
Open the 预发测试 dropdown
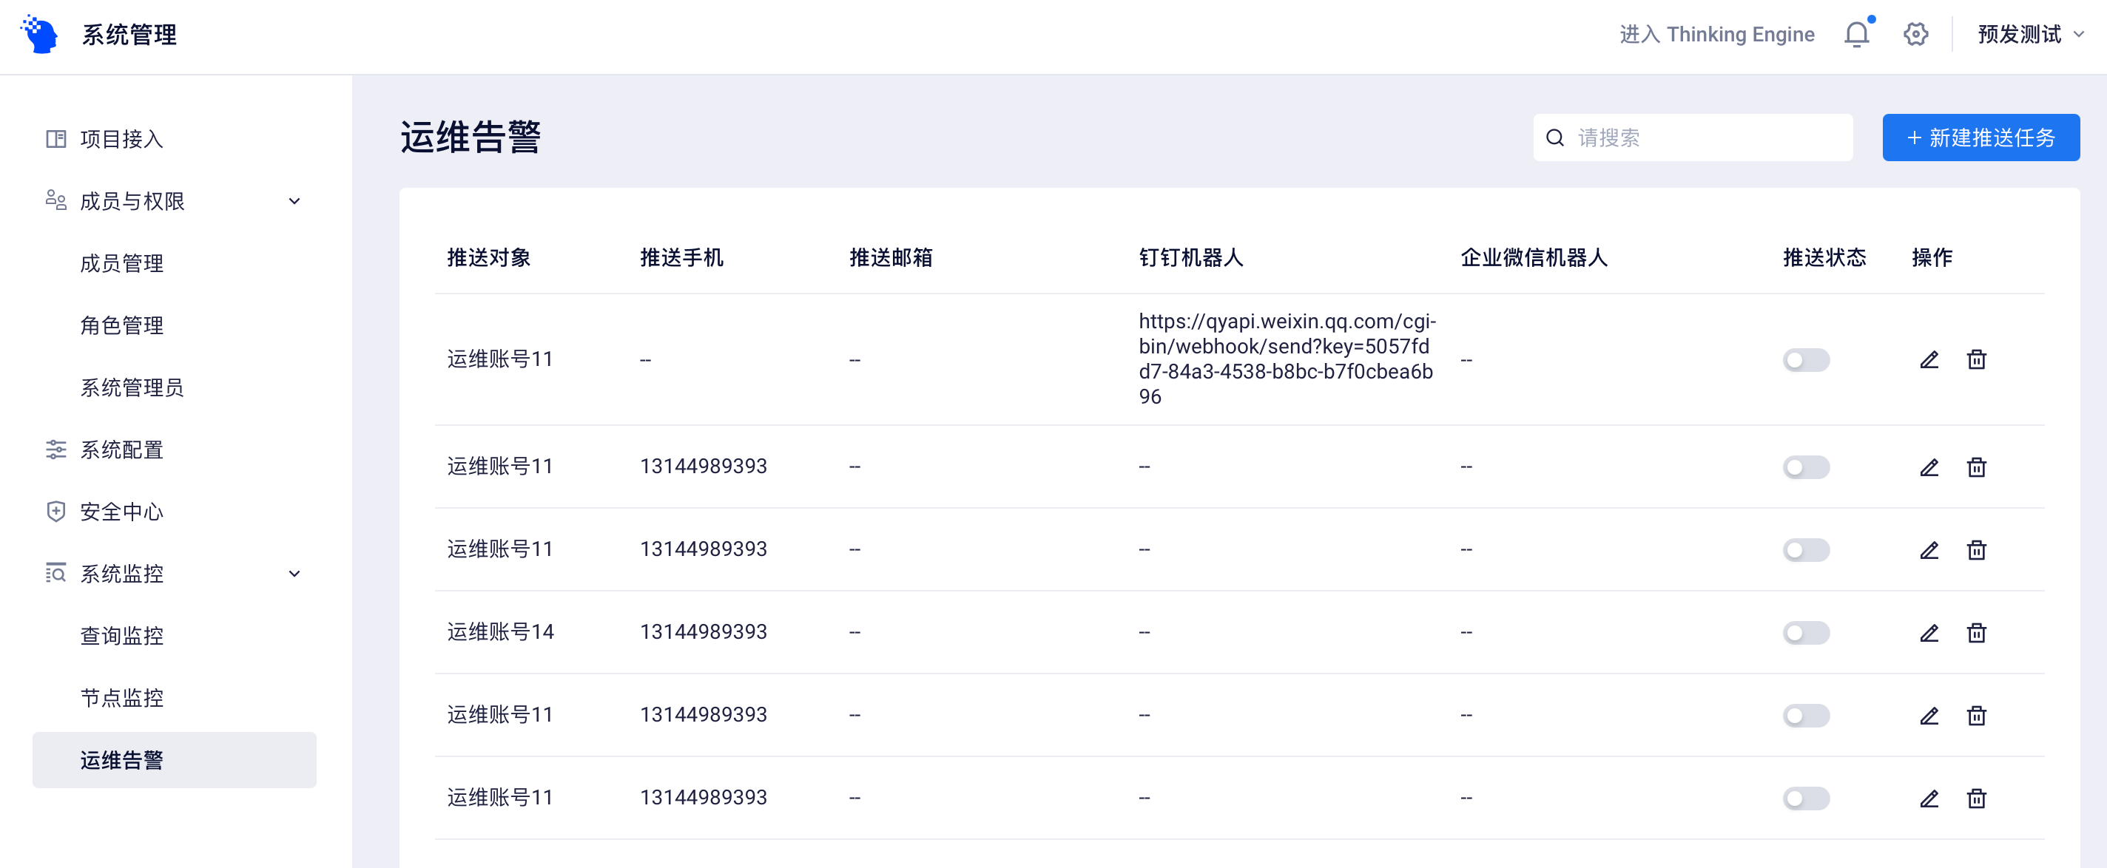pos(2030,34)
